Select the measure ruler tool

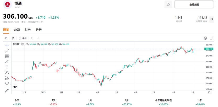pyautogui.click(x=7, y=91)
